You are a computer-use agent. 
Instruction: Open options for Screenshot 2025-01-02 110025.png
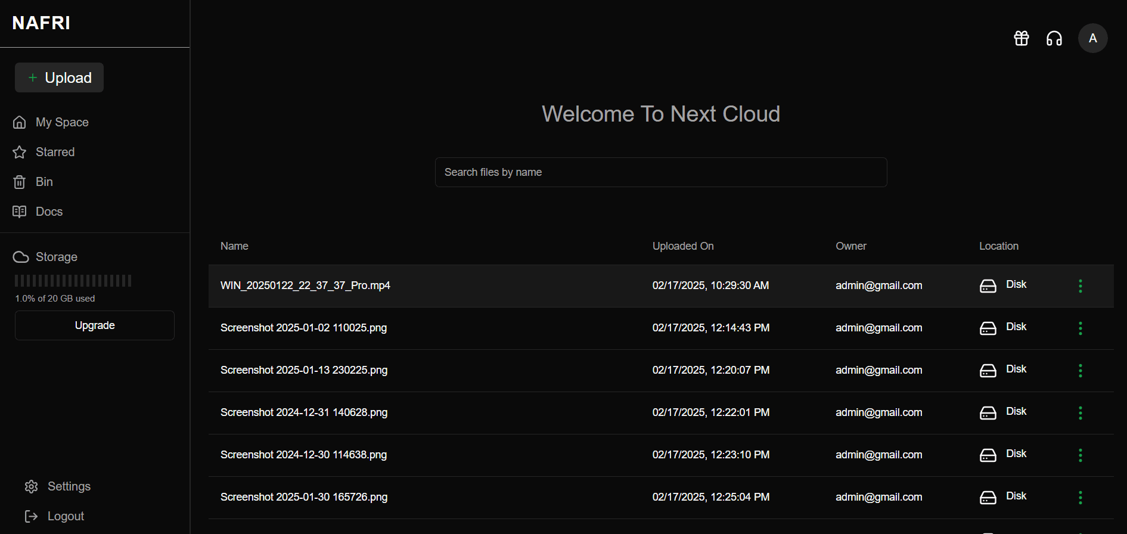pyautogui.click(x=1080, y=328)
